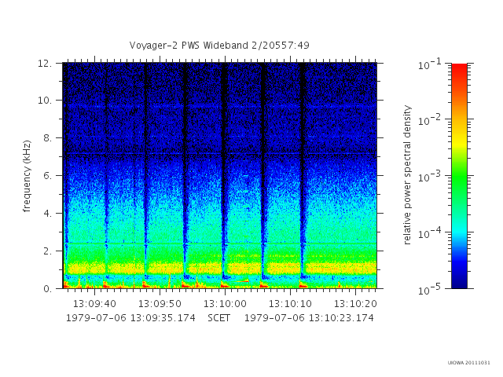Image resolution: width=503 pixels, height=377 pixels.
Task: Click the "13:10:10" time tick label
Action: (x=290, y=304)
